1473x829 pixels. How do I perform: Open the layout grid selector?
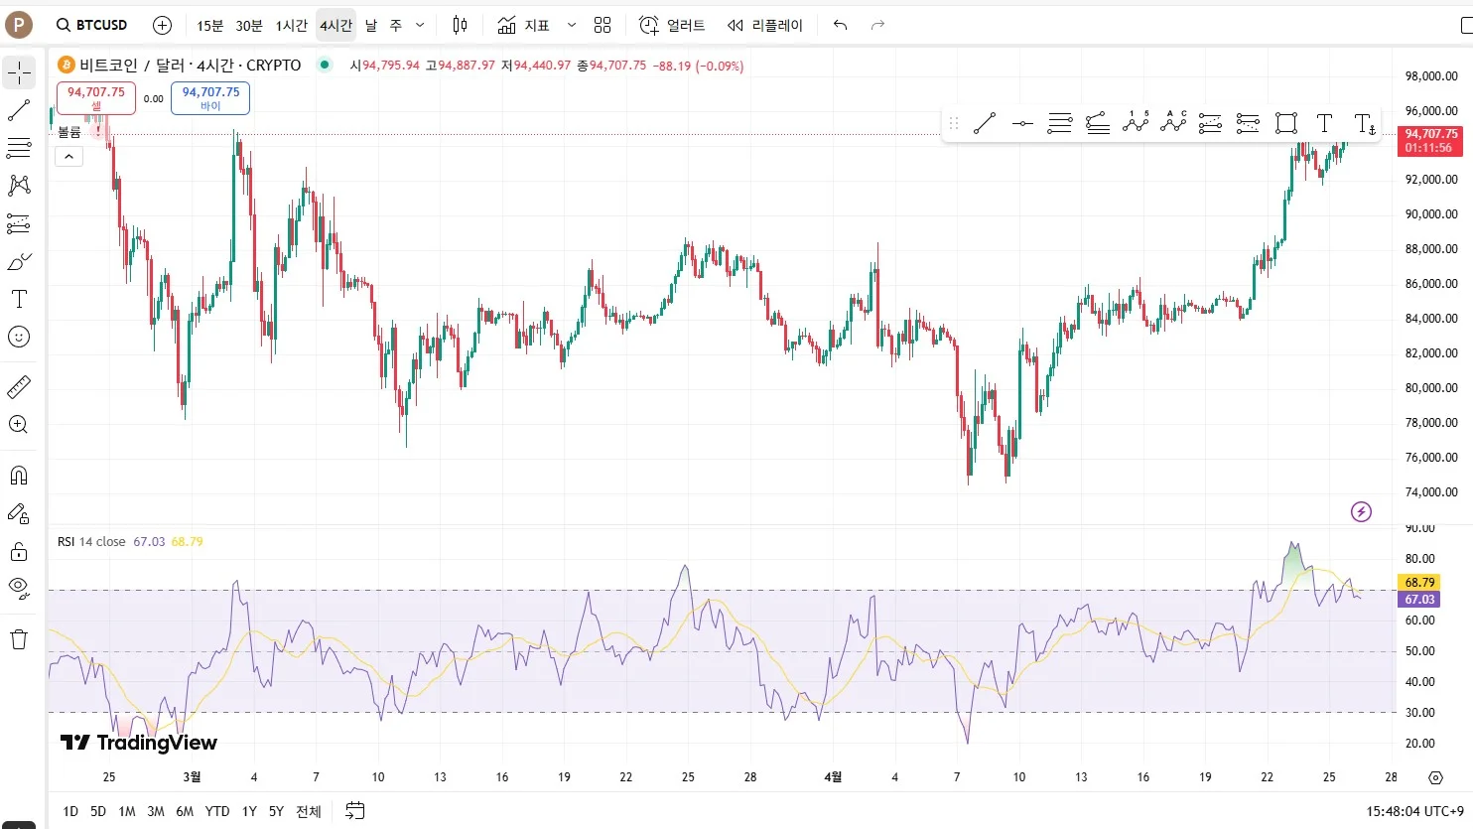(x=603, y=25)
